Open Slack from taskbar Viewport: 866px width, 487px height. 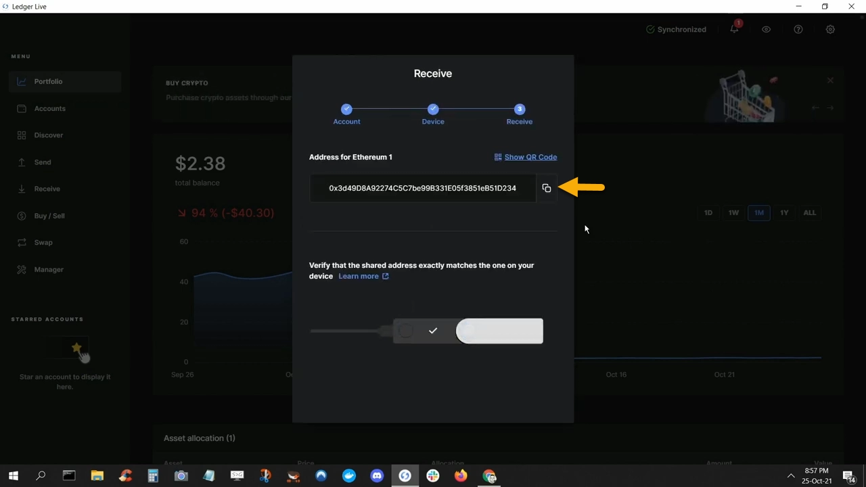[433, 476]
